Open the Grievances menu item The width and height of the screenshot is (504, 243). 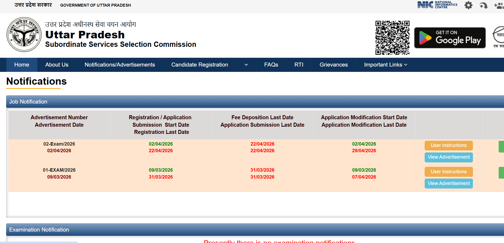(333, 65)
